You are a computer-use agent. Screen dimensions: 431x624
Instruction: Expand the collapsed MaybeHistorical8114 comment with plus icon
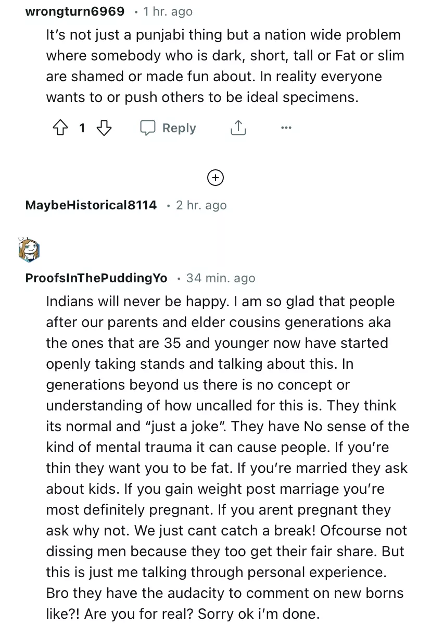pos(215,178)
